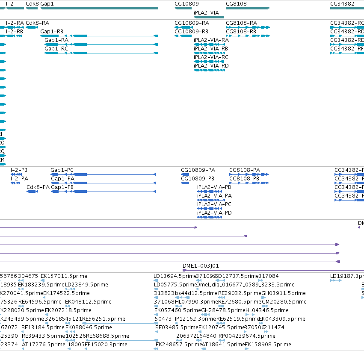Select the LD23849.5prime EST label
364x351 pixels.
click(x=86, y=285)
